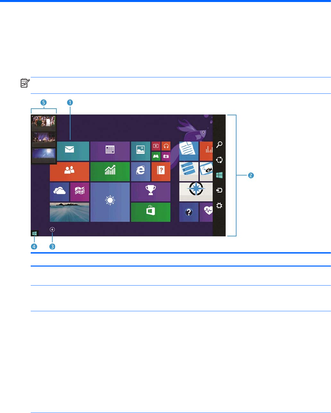Open the magenta Maps tile
The width and height of the screenshot is (331, 413).
80,192
